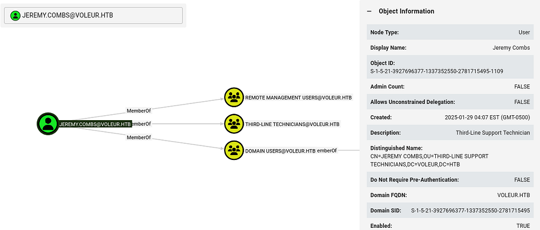This screenshot has width=540, height=230.
Task: Click the Created date value 2025-01-29
Action: (x=492, y=117)
